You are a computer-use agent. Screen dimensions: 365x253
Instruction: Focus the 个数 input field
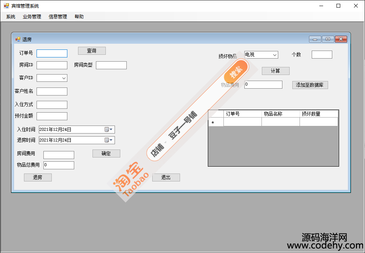322,55
